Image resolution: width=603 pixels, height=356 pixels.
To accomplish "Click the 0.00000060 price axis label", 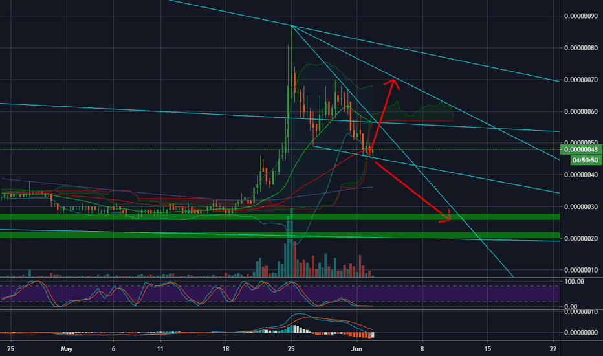I will tap(581, 112).
